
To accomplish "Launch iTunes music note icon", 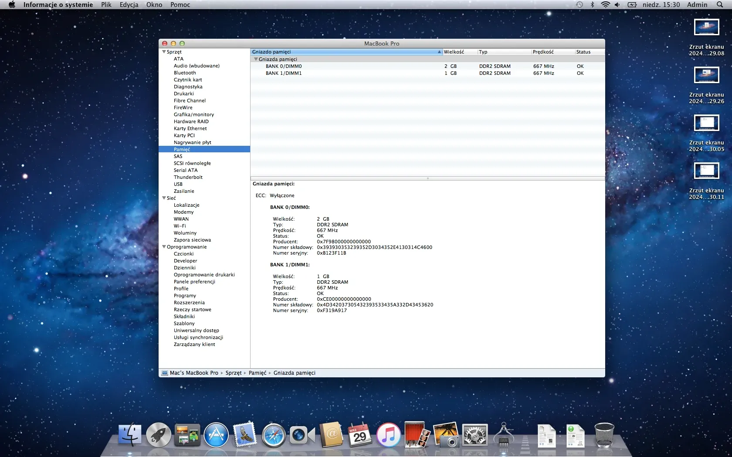I will pos(389,435).
